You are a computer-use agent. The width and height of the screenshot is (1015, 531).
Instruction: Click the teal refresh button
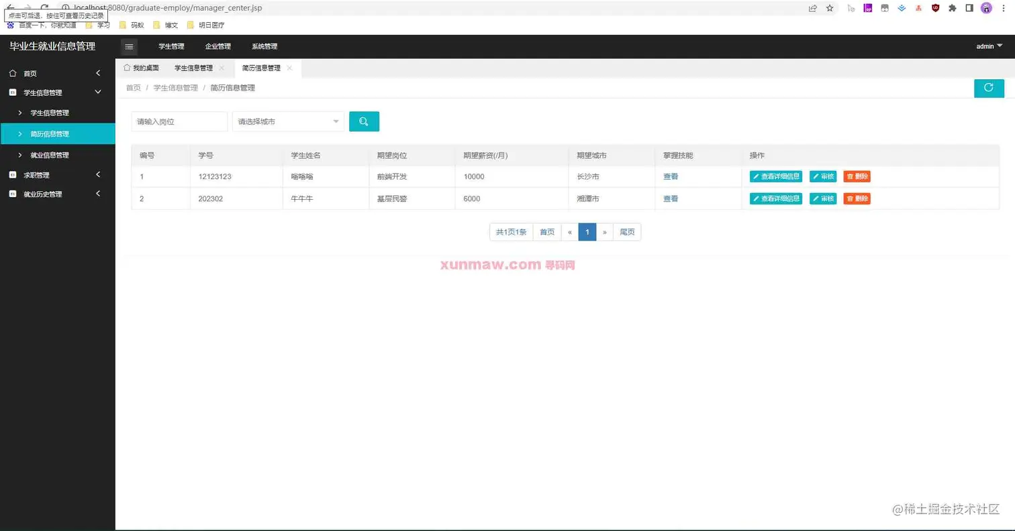(989, 88)
